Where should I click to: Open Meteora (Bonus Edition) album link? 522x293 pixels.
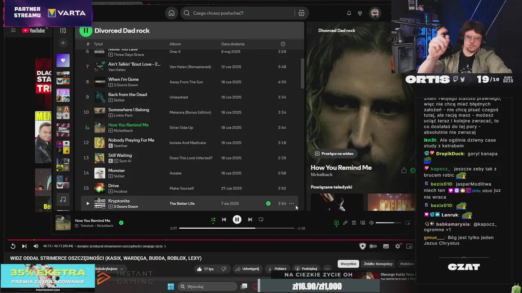pyautogui.click(x=190, y=112)
